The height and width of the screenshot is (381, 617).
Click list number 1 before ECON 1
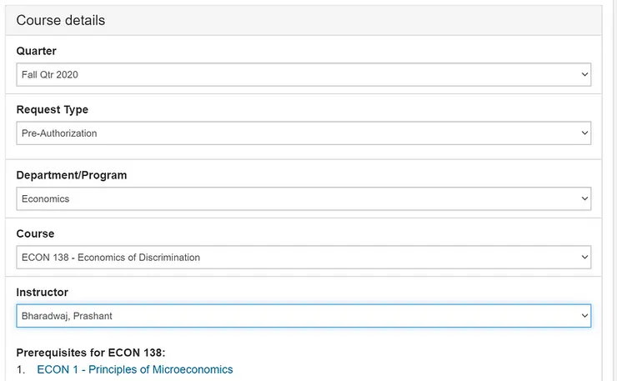(21, 369)
